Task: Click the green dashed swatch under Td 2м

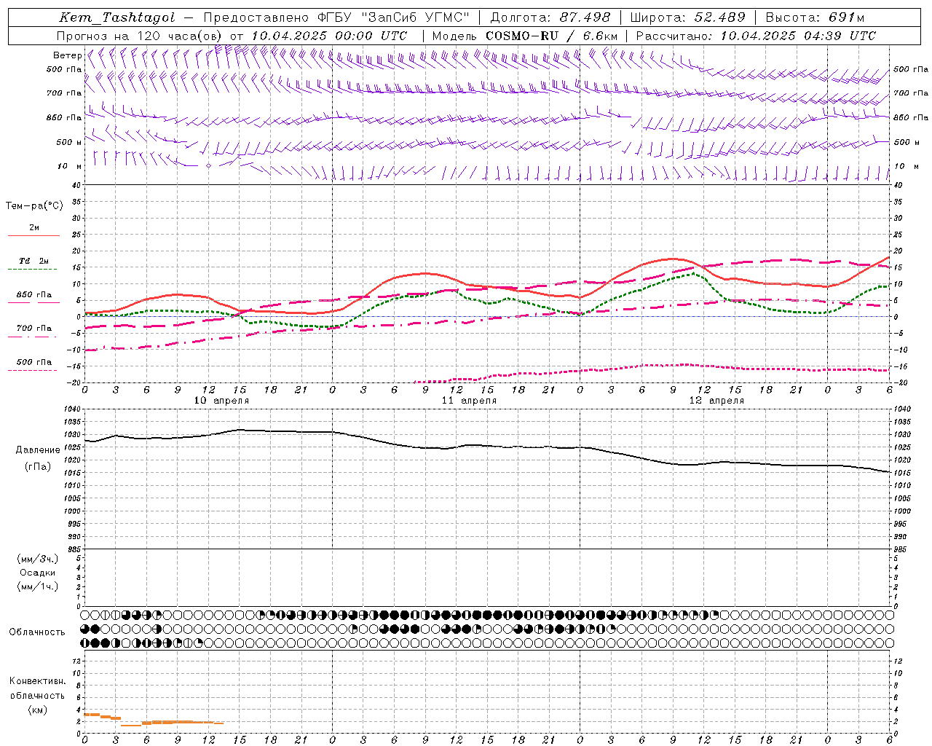Action: [x=33, y=269]
